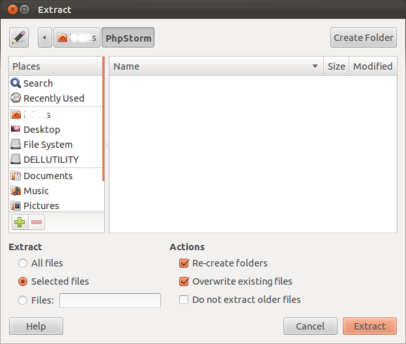This screenshot has height=344, width=406.
Task: Select the DELLUTILITY drive
Action: (x=56, y=160)
